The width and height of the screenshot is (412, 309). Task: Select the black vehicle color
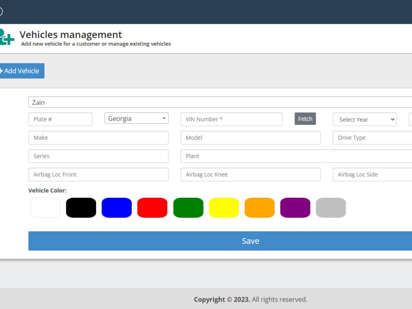coord(81,207)
